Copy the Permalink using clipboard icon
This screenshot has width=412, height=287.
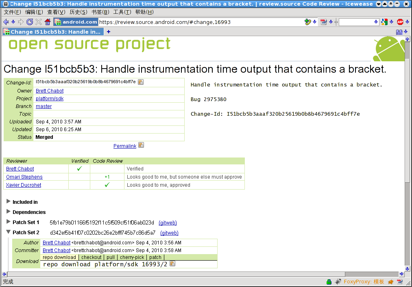tap(141, 145)
